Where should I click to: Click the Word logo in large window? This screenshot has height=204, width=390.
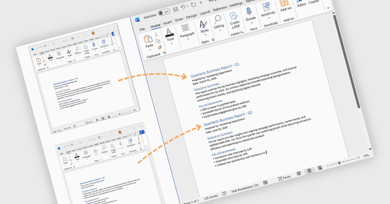tap(137, 19)
